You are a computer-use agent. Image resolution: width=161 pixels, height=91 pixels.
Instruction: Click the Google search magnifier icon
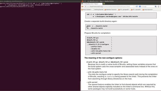pyautogui.click(x=155, y=7)
